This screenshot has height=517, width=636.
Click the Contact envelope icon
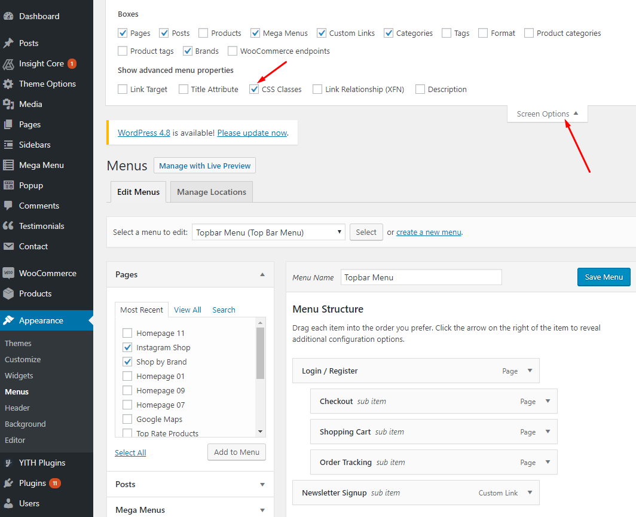pyautogui.click(x=8, y=246)
